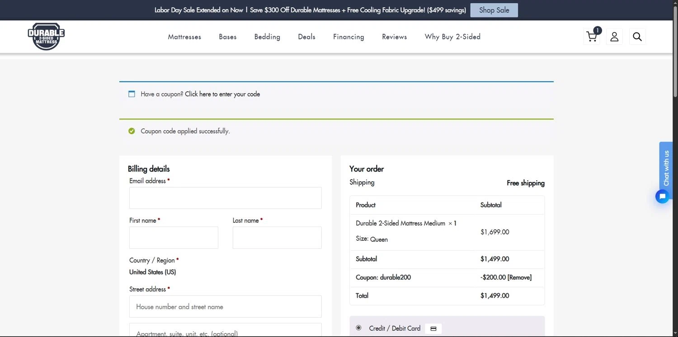Focus the First name field
This screenshot has width=678, height=337.
[x=174, y=238]
